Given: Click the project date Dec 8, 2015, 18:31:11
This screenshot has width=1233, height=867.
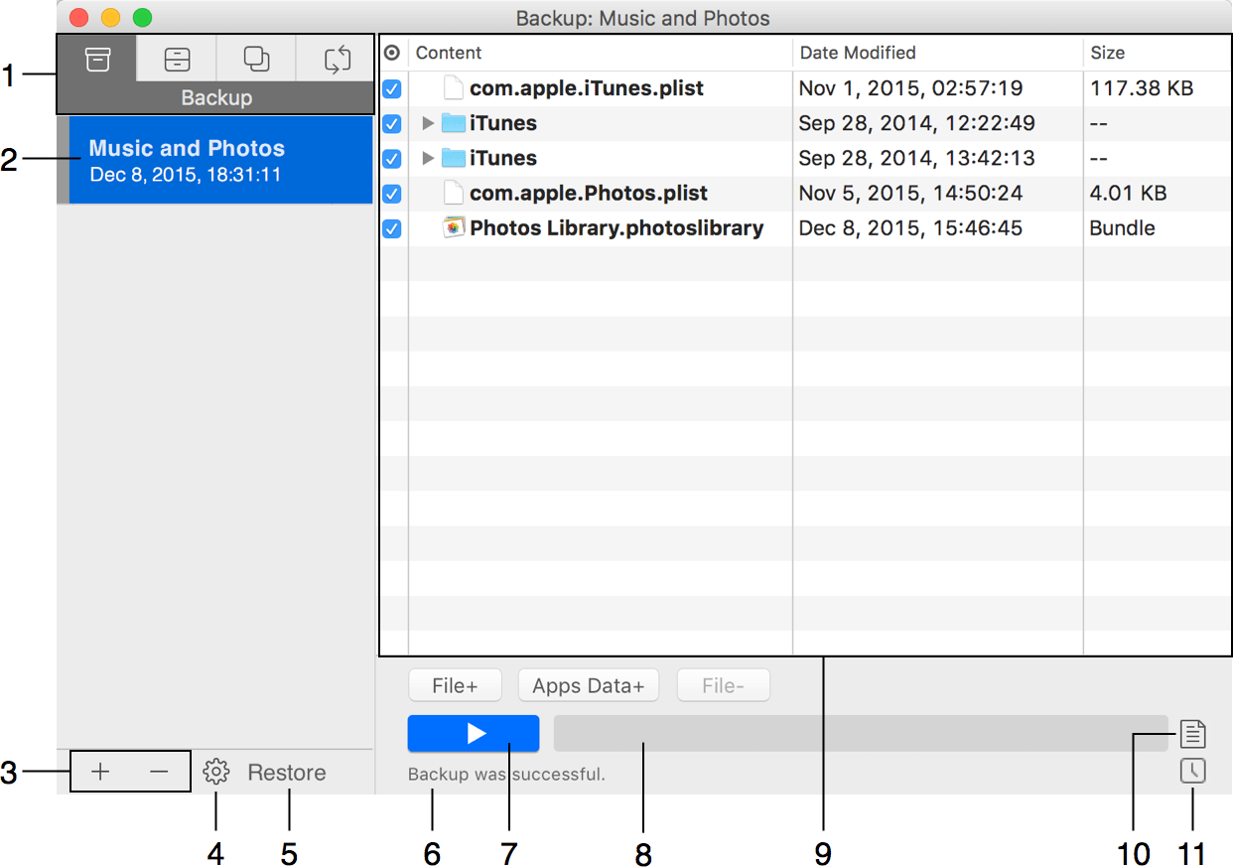Looking at the screenshot, I should [x=186, y=176].
